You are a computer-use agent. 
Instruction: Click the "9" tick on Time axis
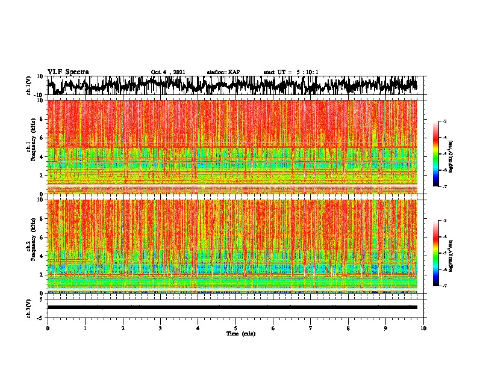click(385, 328)
